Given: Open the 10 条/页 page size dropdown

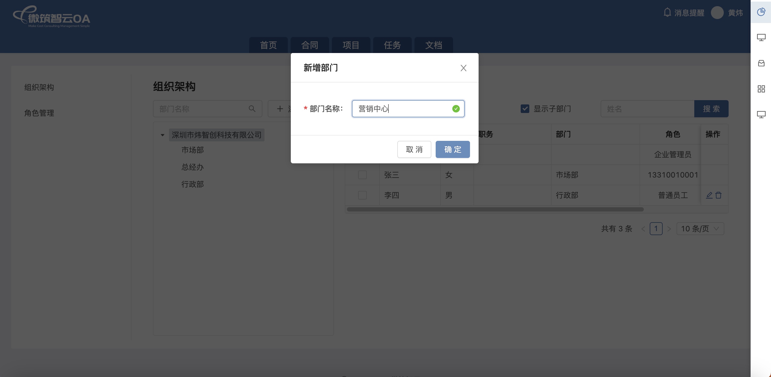Looking at the screenshot, I should pyautogui.click(x=700, y=229).
